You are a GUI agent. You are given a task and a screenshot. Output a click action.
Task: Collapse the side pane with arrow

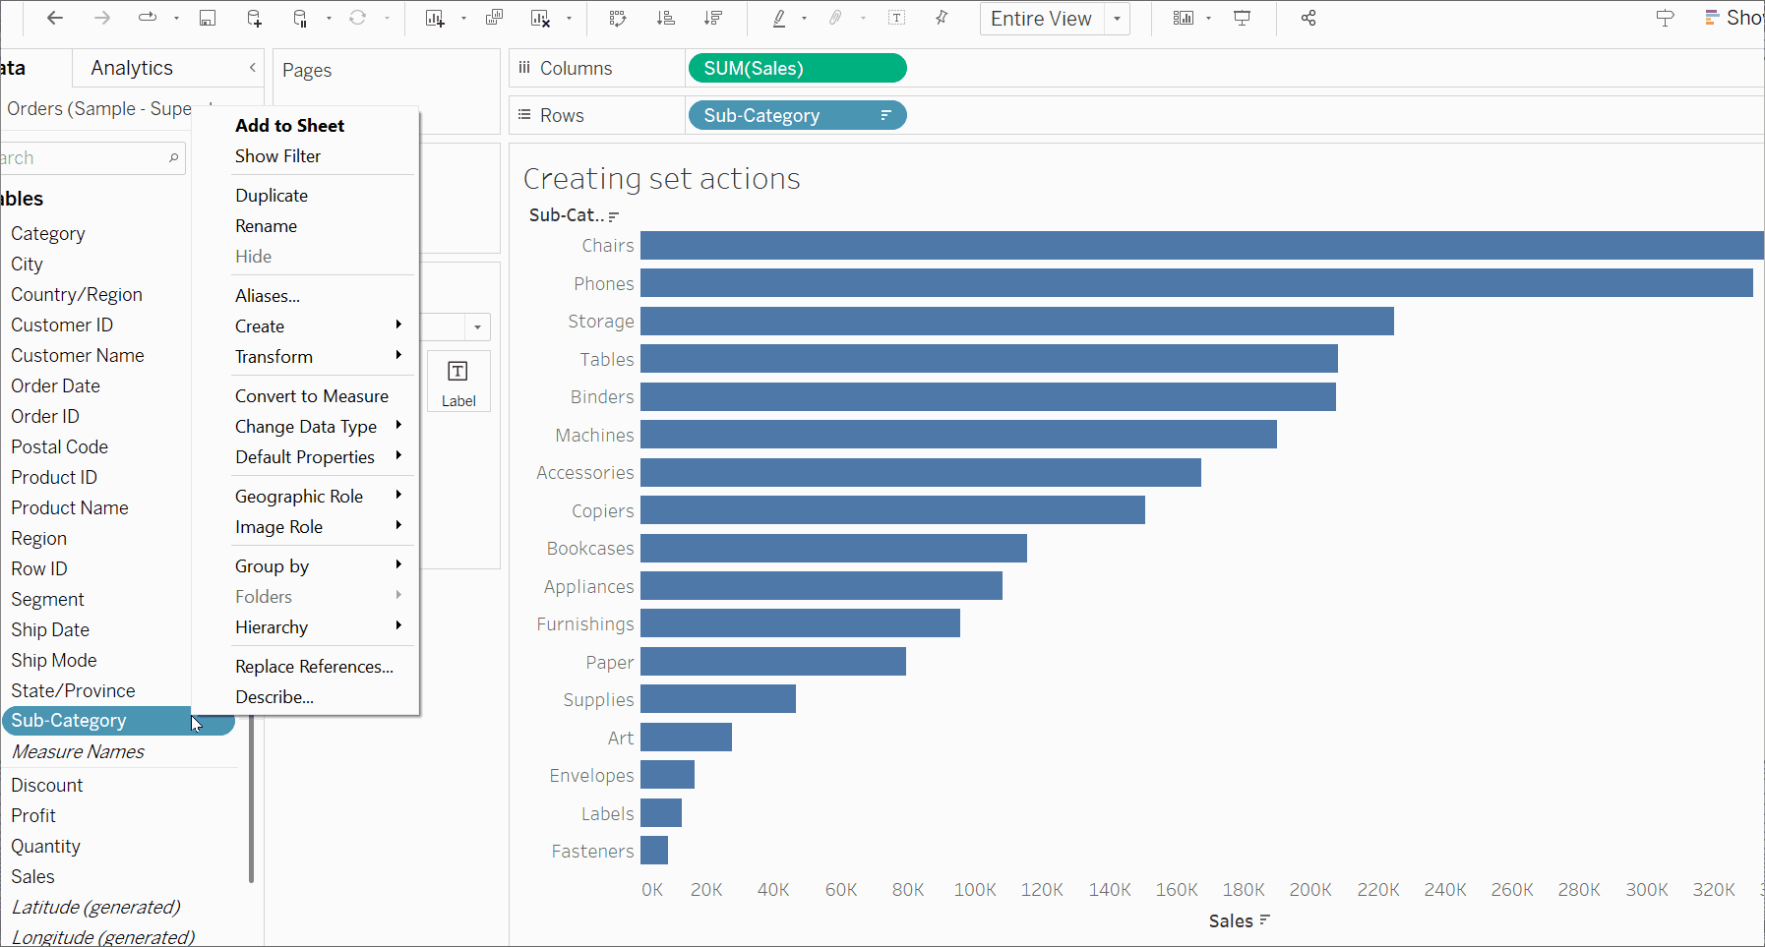(253, 68)
